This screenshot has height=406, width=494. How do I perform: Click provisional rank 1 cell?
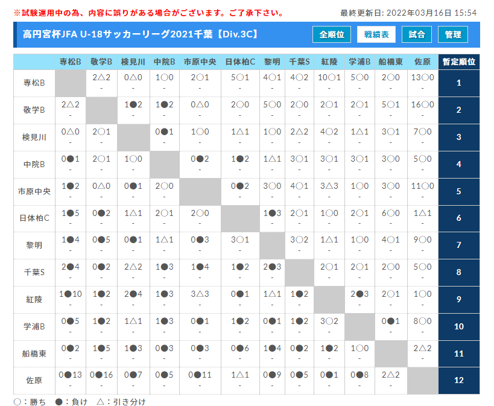tap(458, 83)
